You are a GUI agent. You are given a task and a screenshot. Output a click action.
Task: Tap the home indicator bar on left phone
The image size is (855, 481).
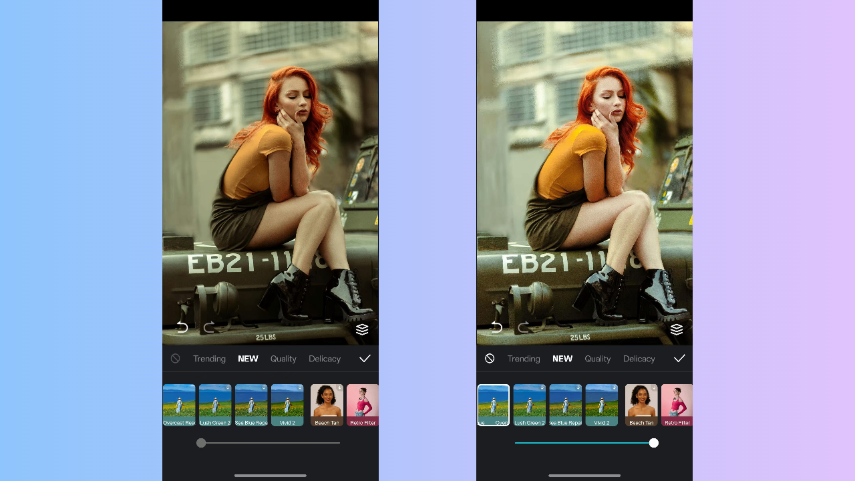[x=271, y=476]
